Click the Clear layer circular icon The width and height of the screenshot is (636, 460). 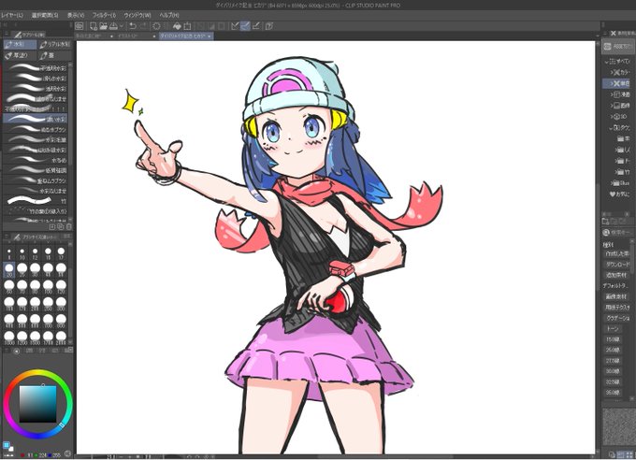(156, 26)
